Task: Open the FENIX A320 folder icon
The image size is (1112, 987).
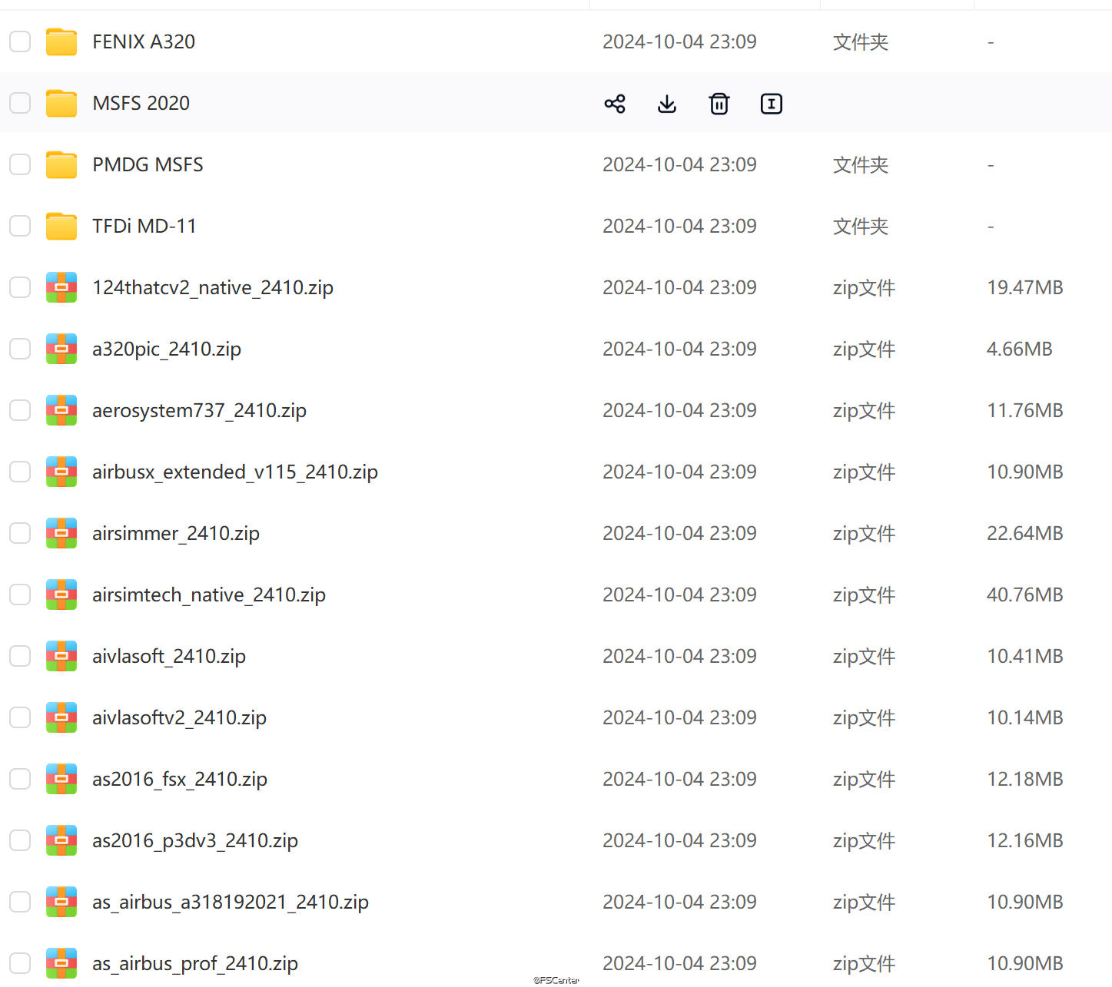Action: [61, 41]
